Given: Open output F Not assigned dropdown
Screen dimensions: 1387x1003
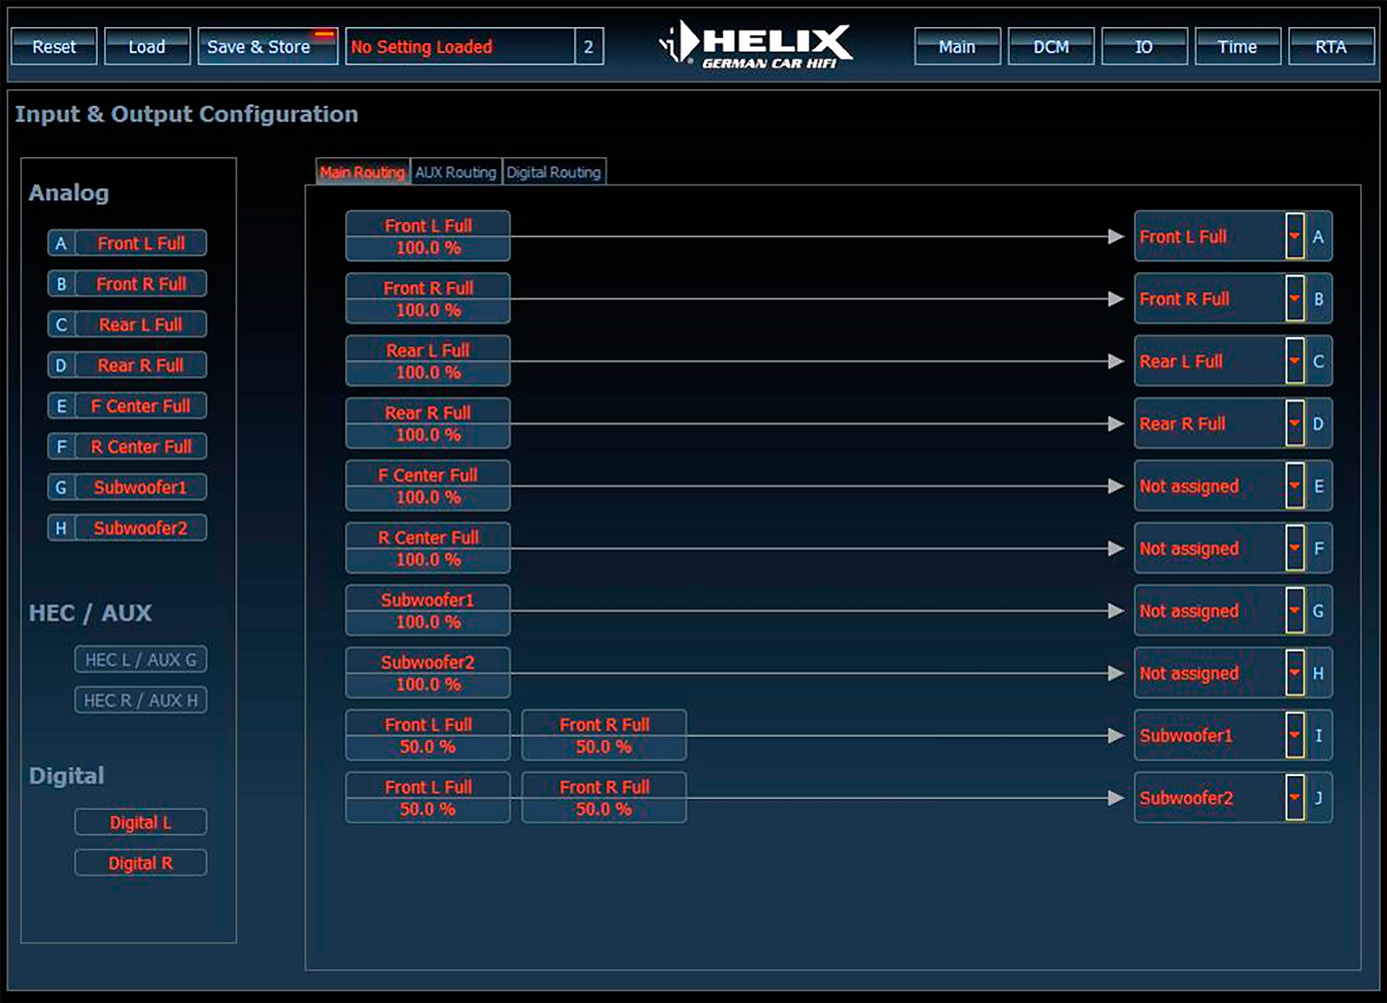Looking at the screenshot, I should click(1294, 548).
